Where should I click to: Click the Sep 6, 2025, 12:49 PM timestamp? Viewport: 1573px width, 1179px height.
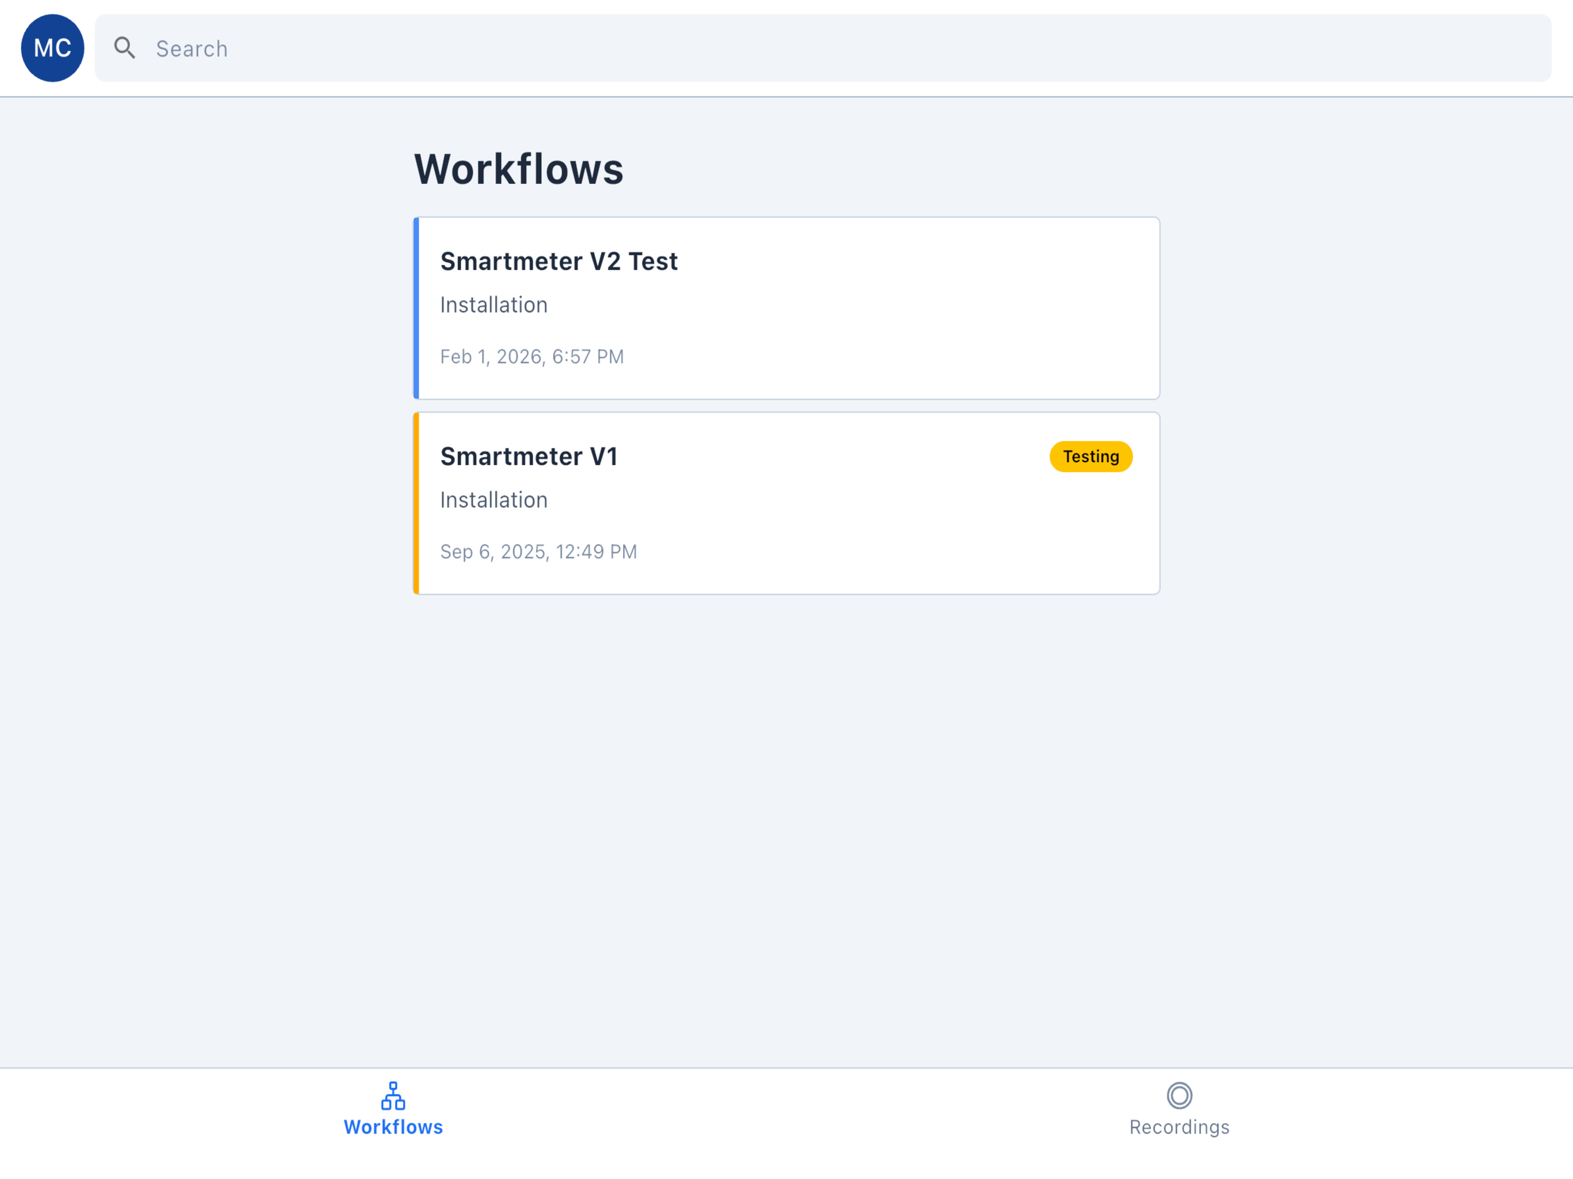point(538,552)
